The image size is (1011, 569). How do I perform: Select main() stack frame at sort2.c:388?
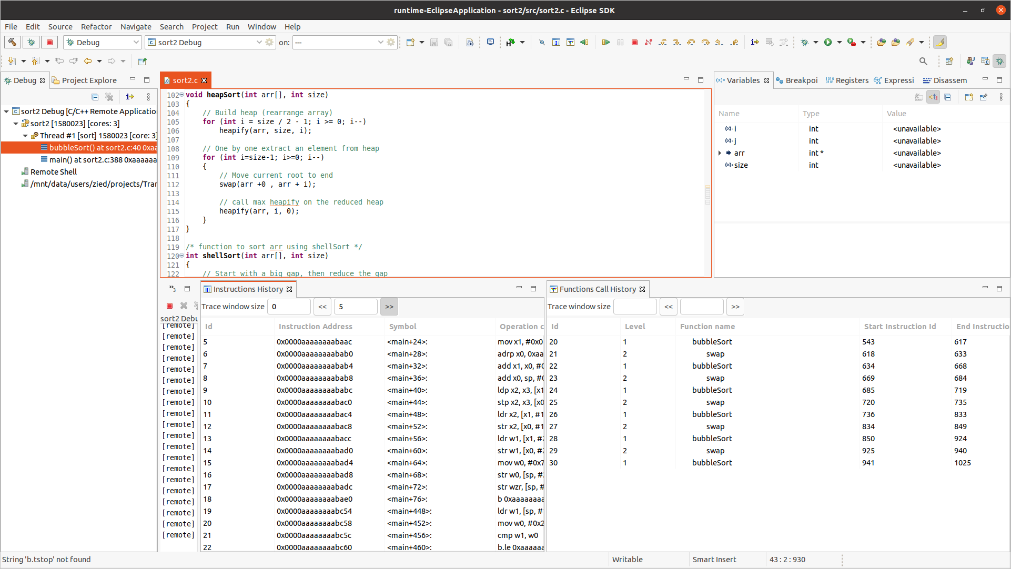pos(100,160)
